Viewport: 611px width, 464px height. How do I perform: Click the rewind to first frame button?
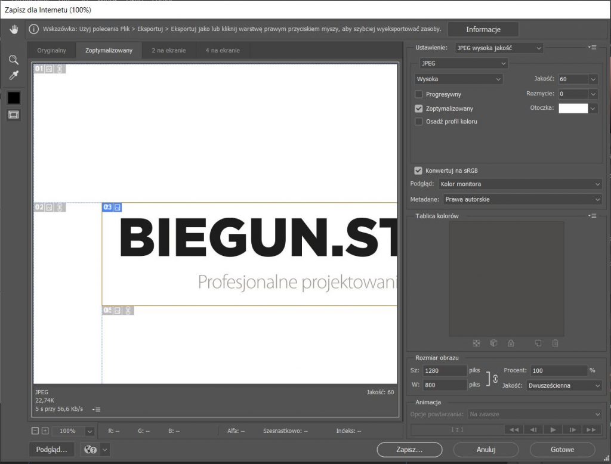pos(514,430)
